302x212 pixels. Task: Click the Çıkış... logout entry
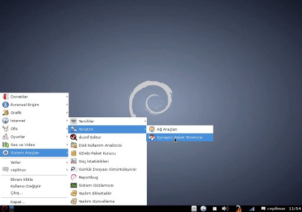click(x=17, y=193)
